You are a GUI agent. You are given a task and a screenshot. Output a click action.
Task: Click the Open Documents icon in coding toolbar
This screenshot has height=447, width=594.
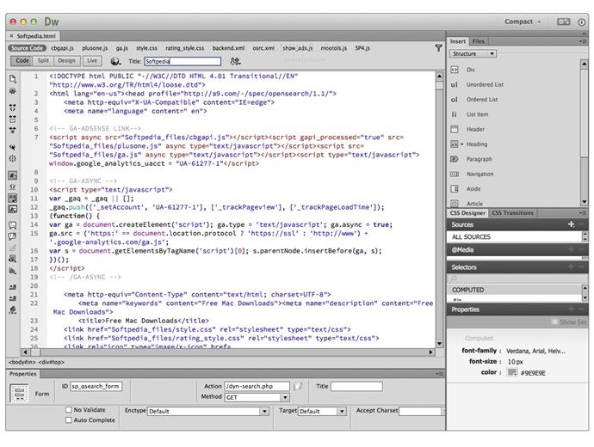[x=13, y=79]
